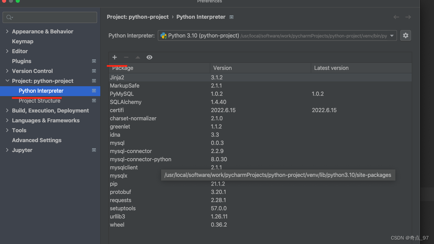
Task: Click project icon beside Version Control
Action: tap(94, 71)
